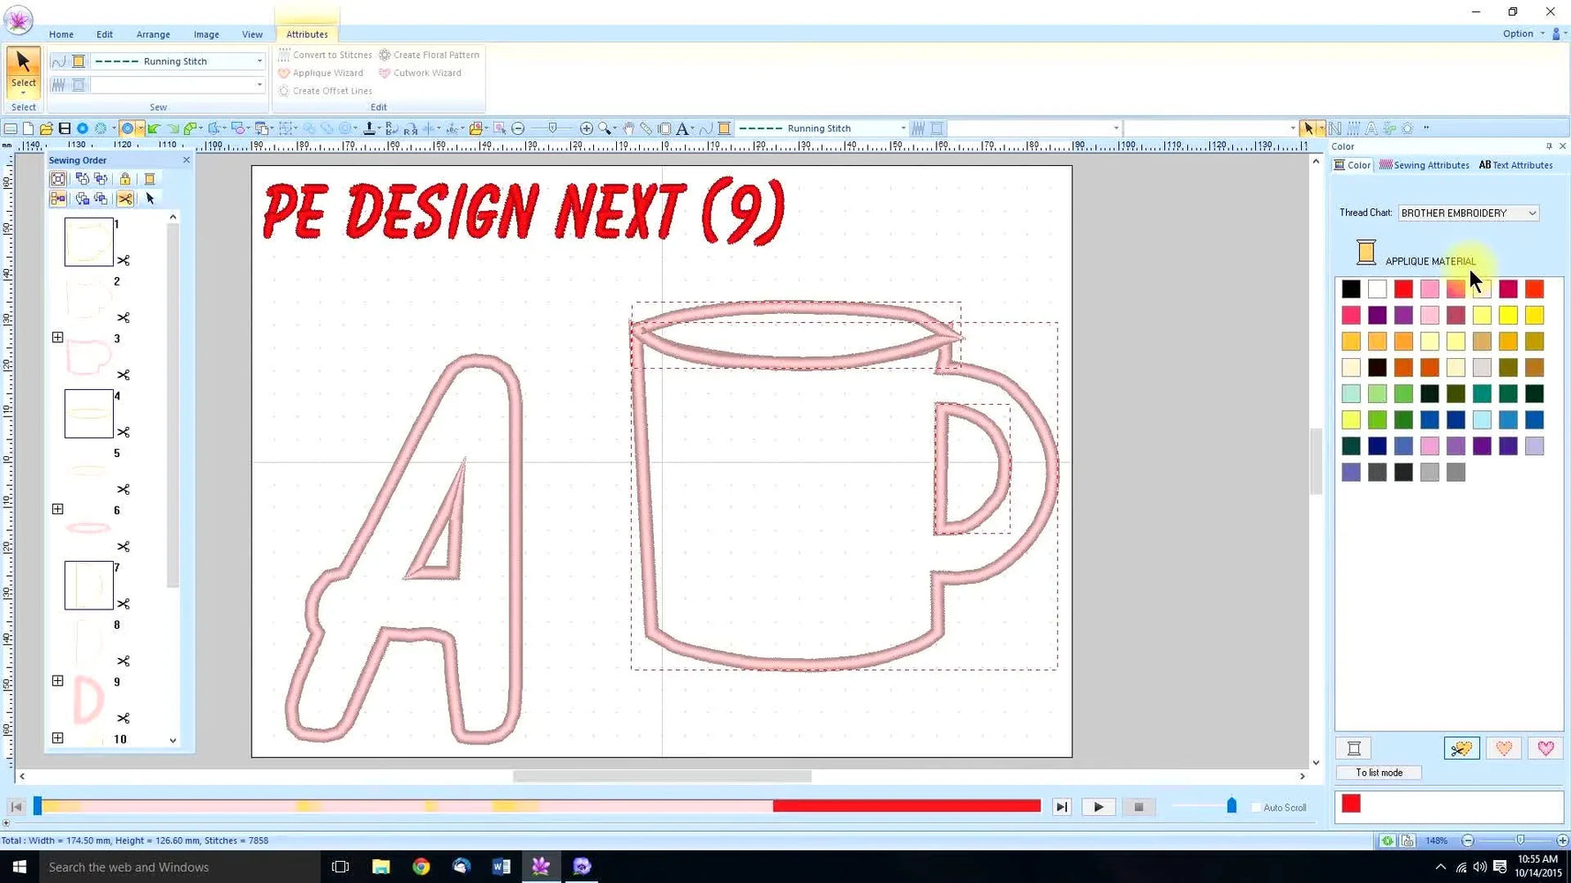The image size is (1571, 883).
Task: Click the zoom in plus icon in toolbar
Action: coord(586,129)
